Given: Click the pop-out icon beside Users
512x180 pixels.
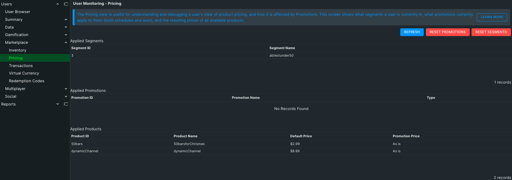Looking at the screenshot, I should (66, 4).
